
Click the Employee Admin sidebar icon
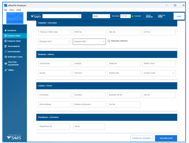pyautogui.click(x=5, y=41)
